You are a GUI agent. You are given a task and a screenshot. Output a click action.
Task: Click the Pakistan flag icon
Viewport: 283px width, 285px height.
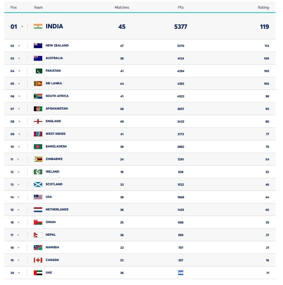click(x=38, y=71)
